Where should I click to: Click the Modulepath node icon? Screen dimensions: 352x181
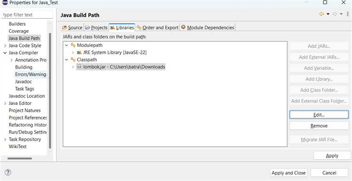73,45
